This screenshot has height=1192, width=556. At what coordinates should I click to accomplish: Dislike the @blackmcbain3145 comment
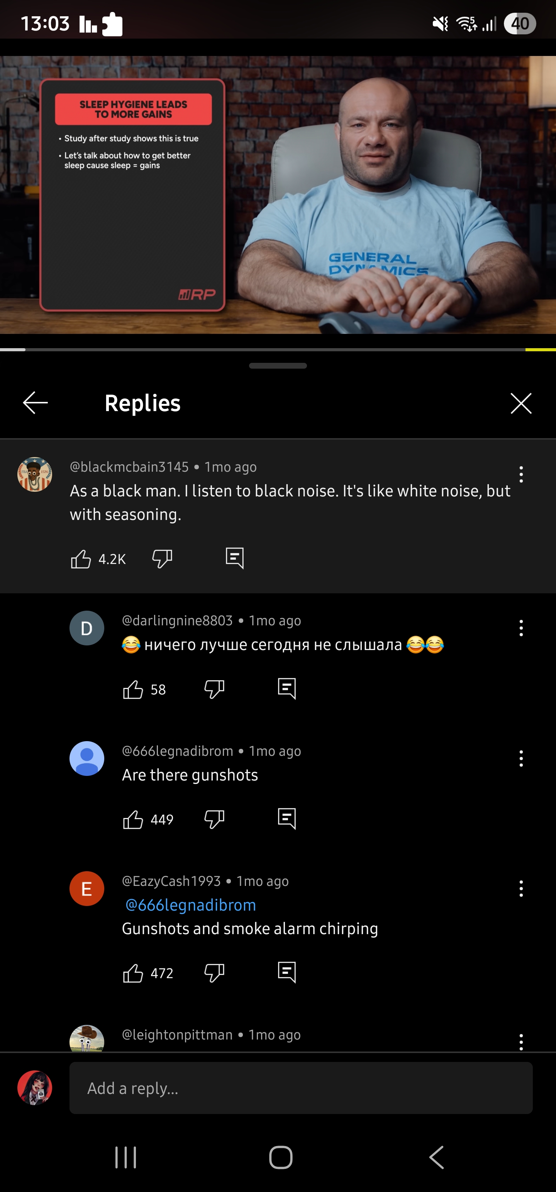pos(162,559)
